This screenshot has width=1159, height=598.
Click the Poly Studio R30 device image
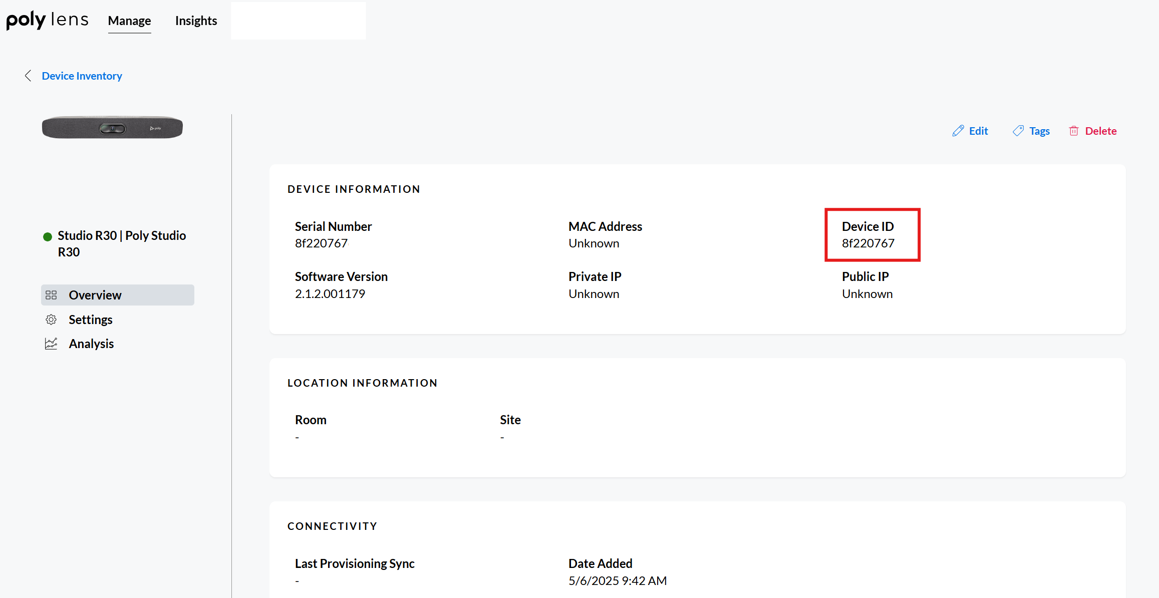pos(112,128)
